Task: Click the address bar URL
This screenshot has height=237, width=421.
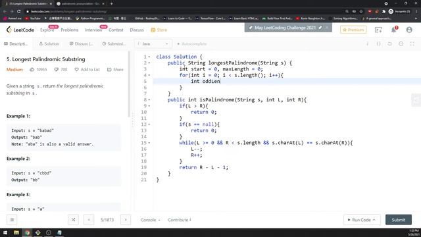Action: coord(68,12)
